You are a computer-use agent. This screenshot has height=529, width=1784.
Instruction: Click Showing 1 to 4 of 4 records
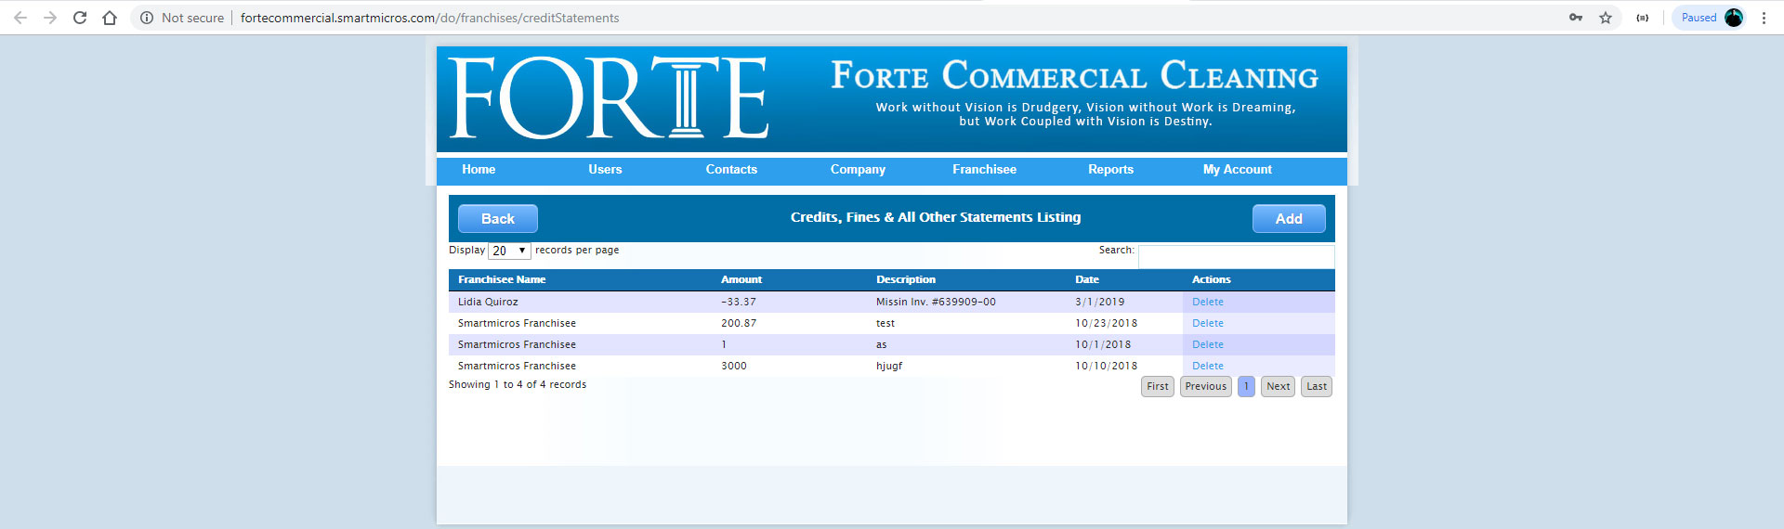[518, 384]
